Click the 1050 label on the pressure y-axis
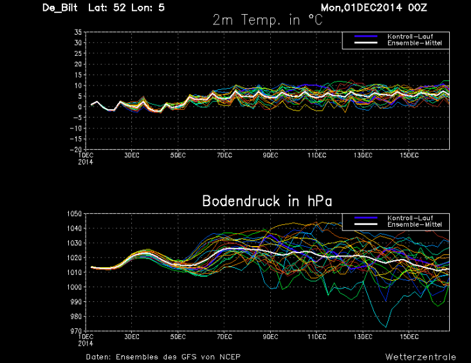The width and height of the screenshot is (471, 363). (x=75, y=213)
